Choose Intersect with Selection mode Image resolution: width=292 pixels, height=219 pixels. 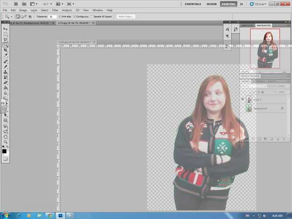30,17
